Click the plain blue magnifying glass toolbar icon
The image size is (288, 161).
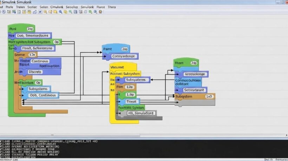[60, 12]
